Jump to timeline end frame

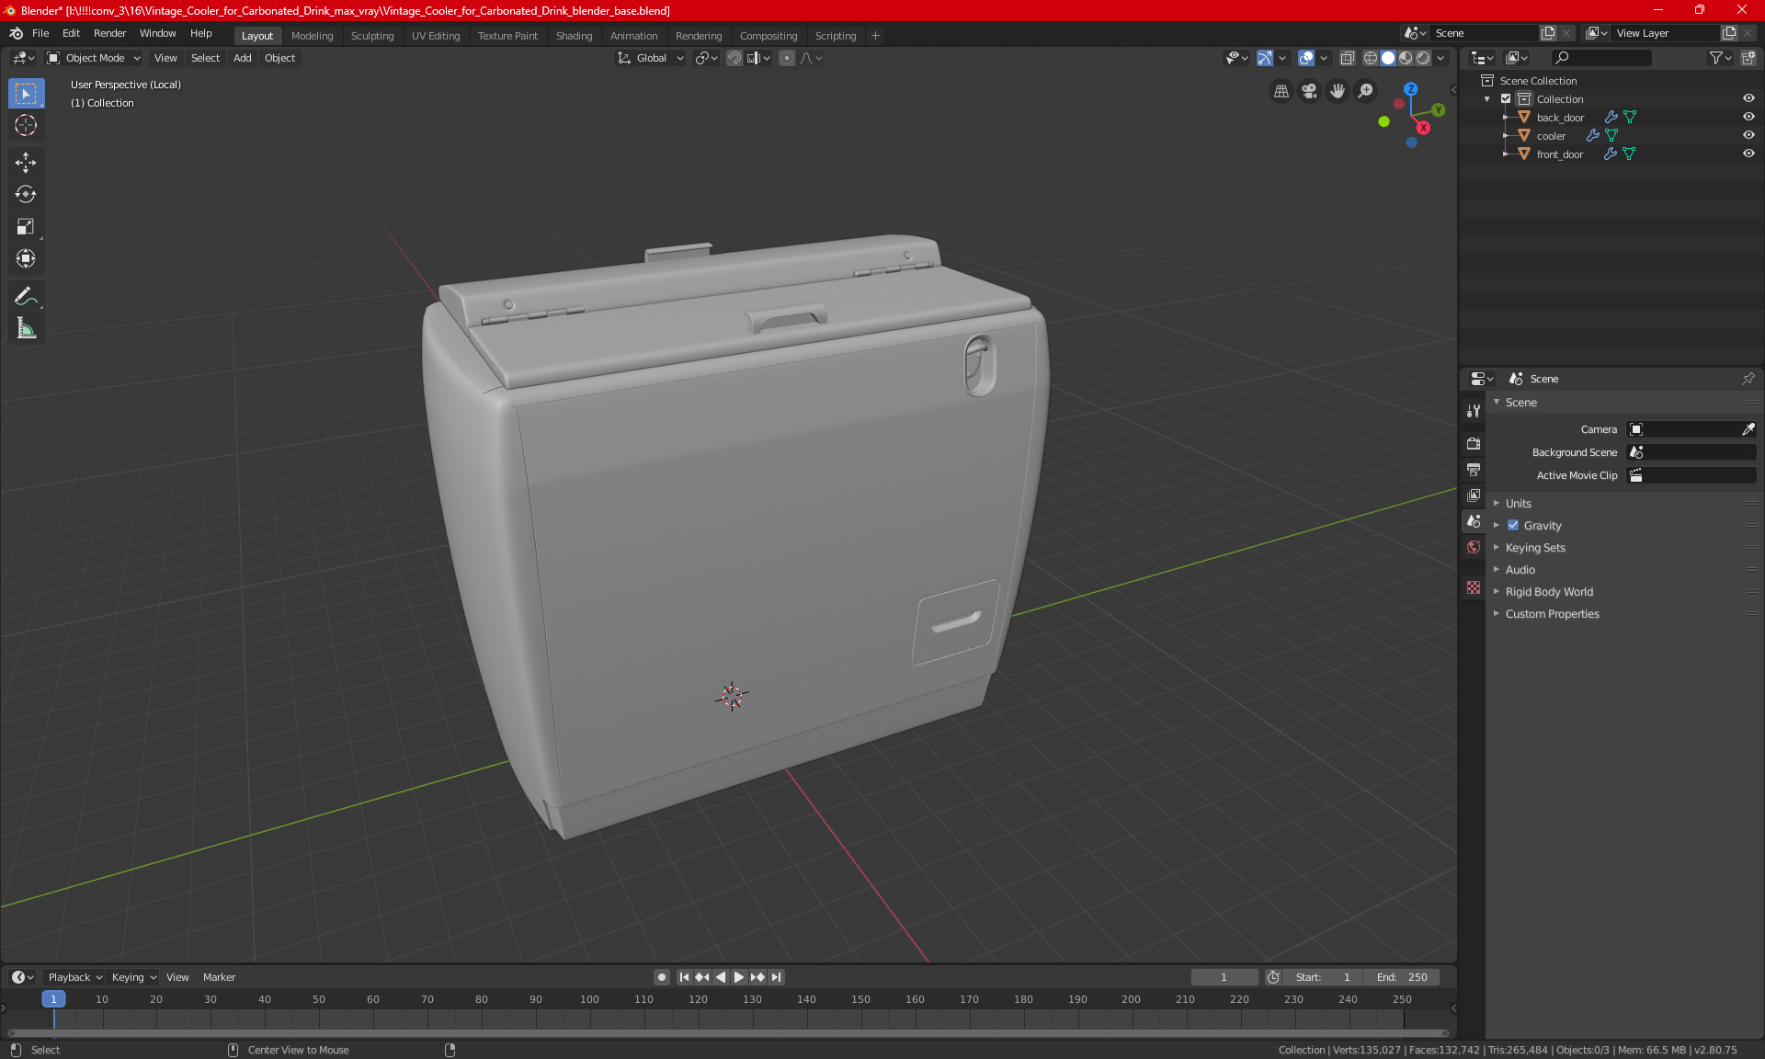[x=777, y=977]
